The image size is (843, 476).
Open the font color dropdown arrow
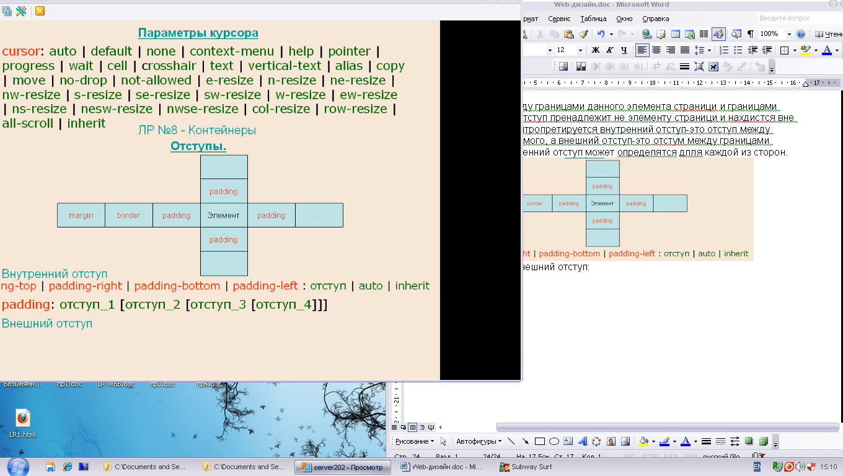[836, 50]
